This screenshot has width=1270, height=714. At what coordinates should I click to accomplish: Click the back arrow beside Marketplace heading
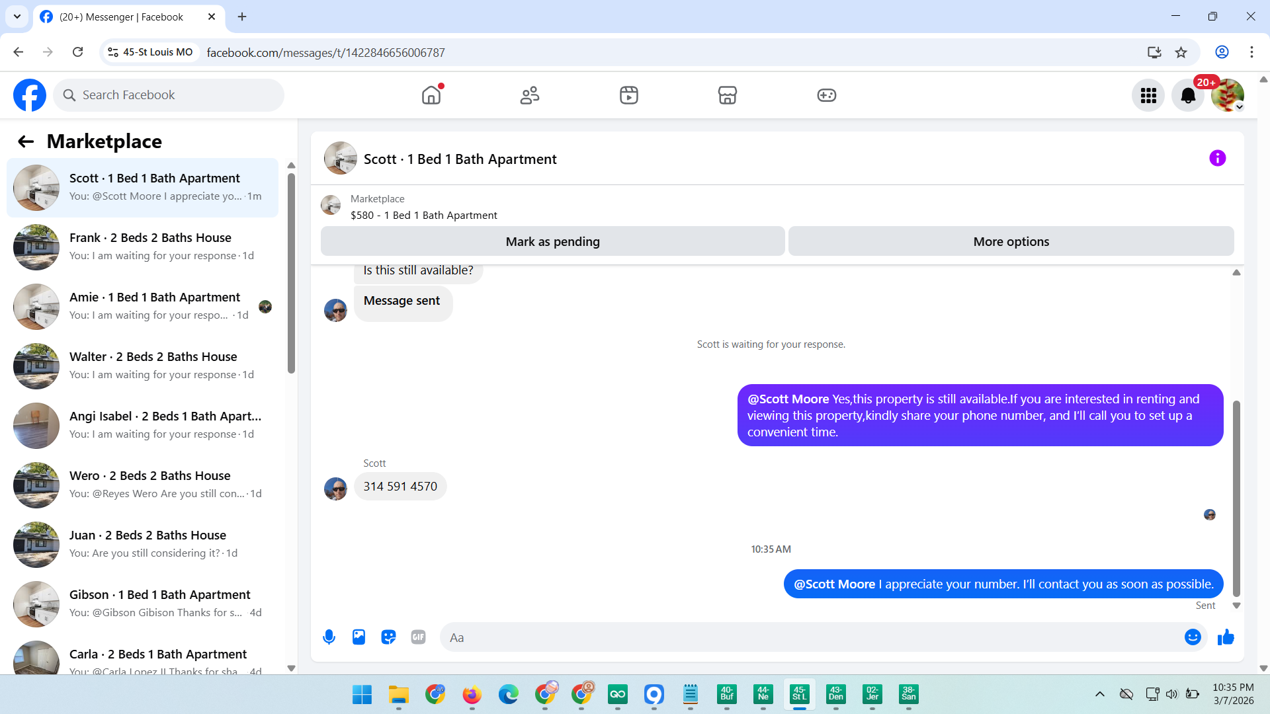coord(26,141)
